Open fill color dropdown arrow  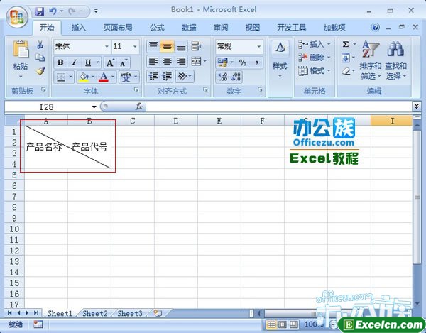click(93, 77)
